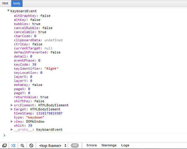Filter console by Logs
This screenshot has width=187, height=149.
coord(125,145)
